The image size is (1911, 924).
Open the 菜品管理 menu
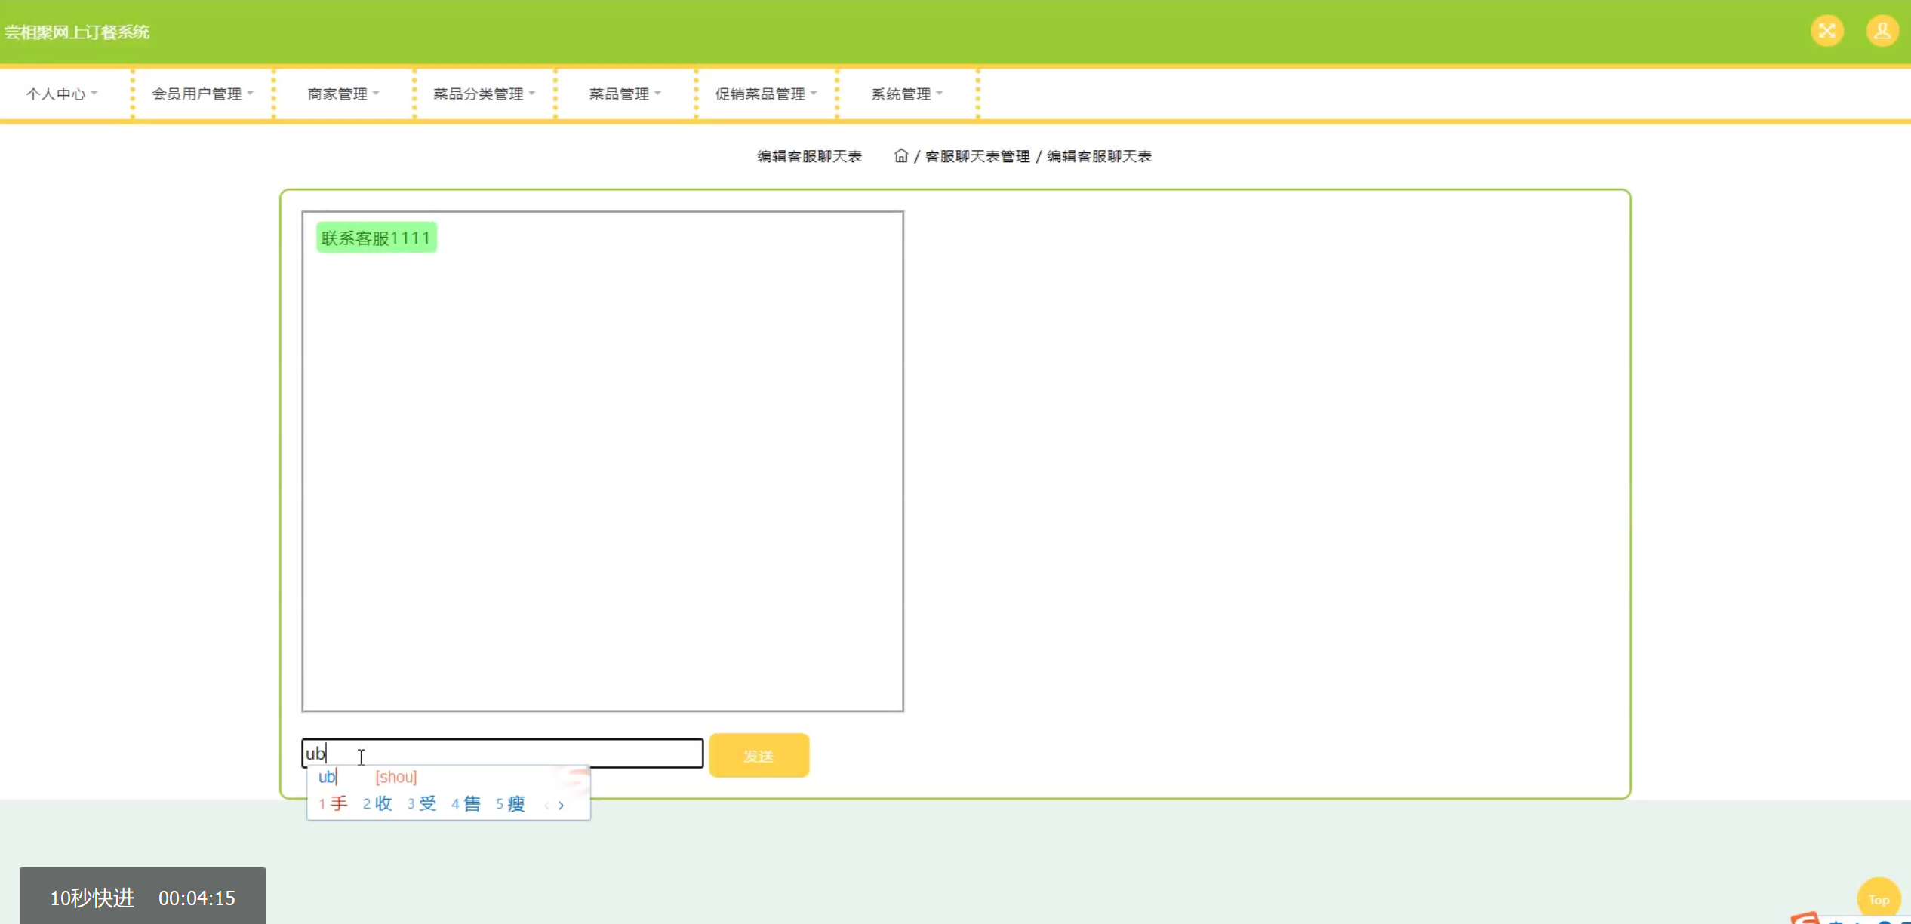[625, 94]
